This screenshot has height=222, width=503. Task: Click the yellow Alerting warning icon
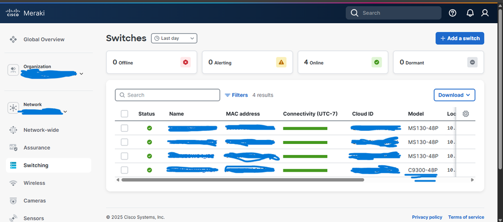[x=281, y=62]
